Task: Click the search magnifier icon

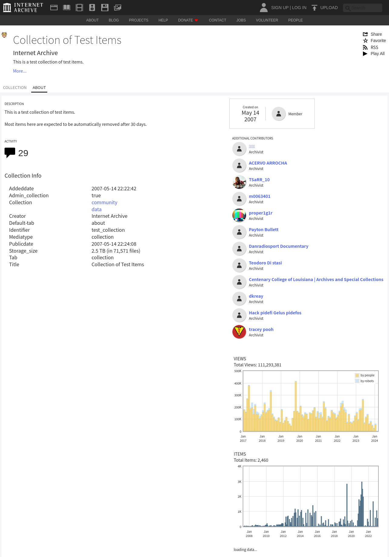Action: point(348,8)
